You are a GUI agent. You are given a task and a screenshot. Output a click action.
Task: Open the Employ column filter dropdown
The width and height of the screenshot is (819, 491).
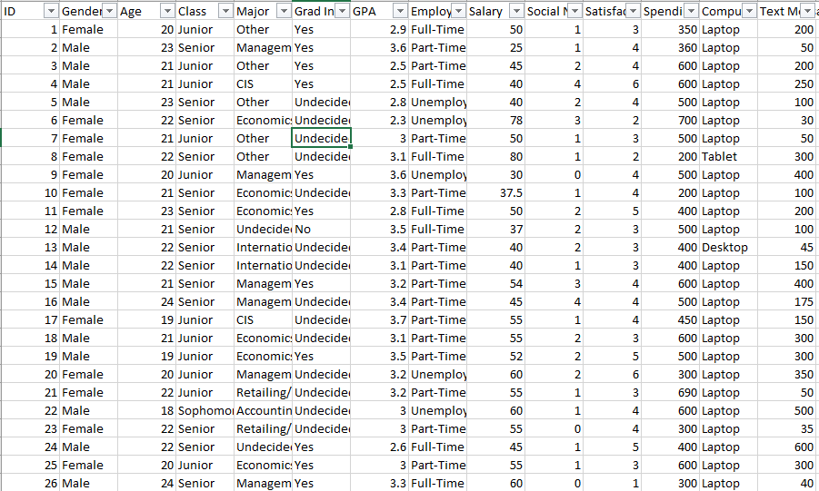(458, 11)
